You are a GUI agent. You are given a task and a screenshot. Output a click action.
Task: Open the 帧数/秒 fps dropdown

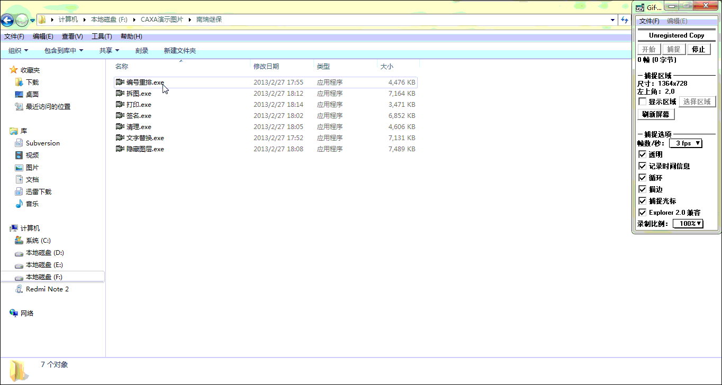[685, 143]
